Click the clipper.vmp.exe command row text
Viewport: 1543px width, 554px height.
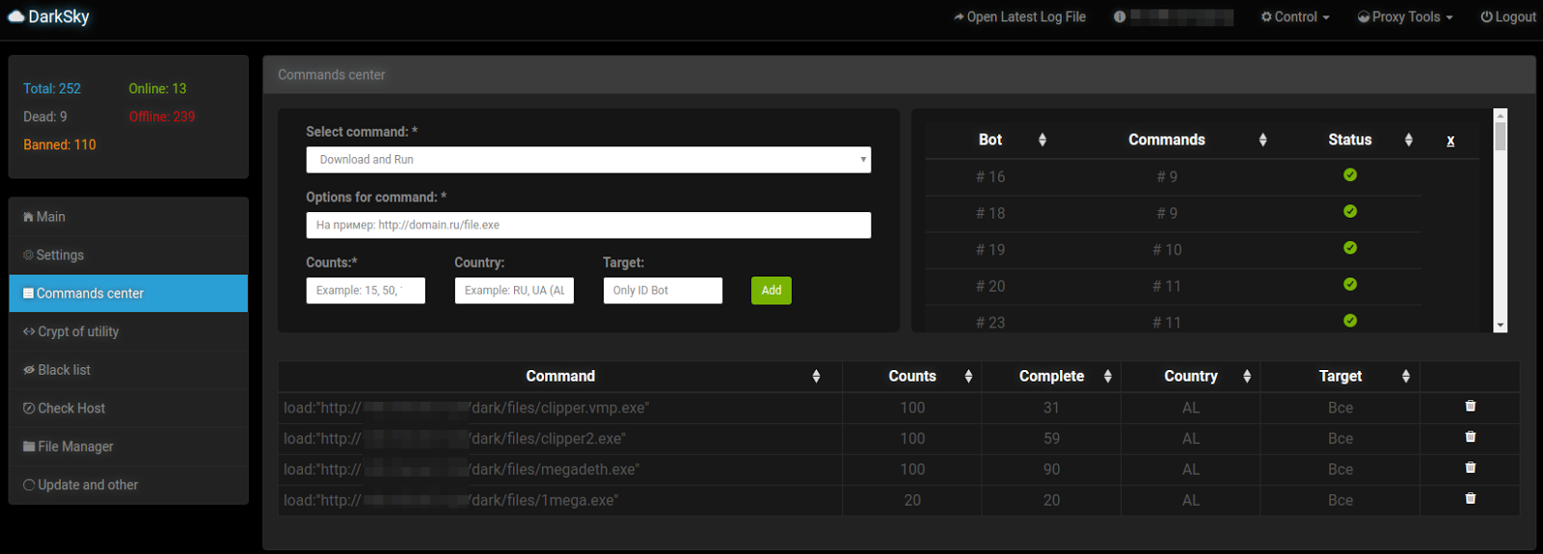click(466, 409)
